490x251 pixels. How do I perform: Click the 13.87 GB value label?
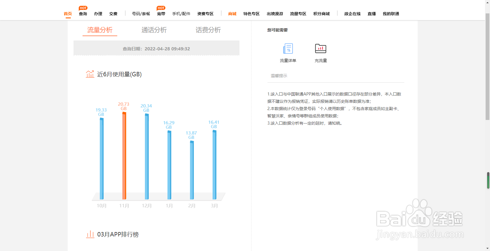[191, 135]
